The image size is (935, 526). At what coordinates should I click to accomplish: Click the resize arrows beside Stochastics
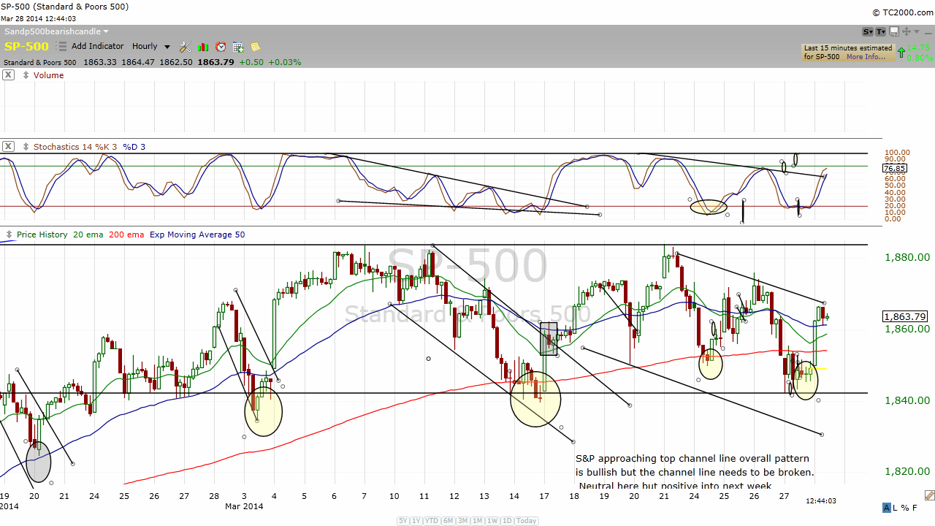tap(26, 147)
